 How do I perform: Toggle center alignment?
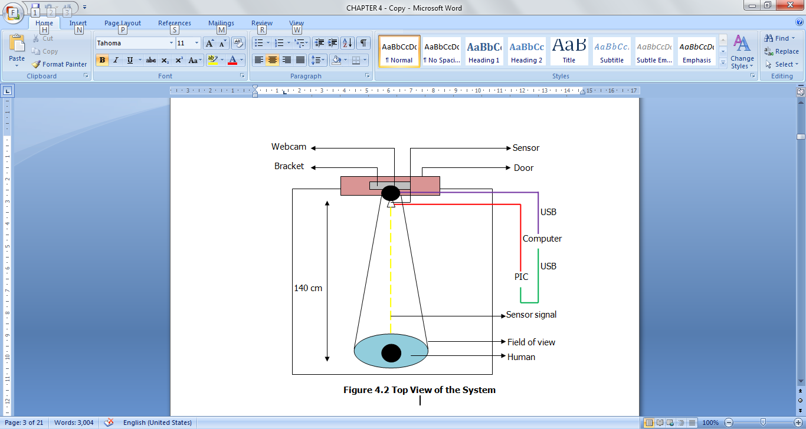[272, 60]
